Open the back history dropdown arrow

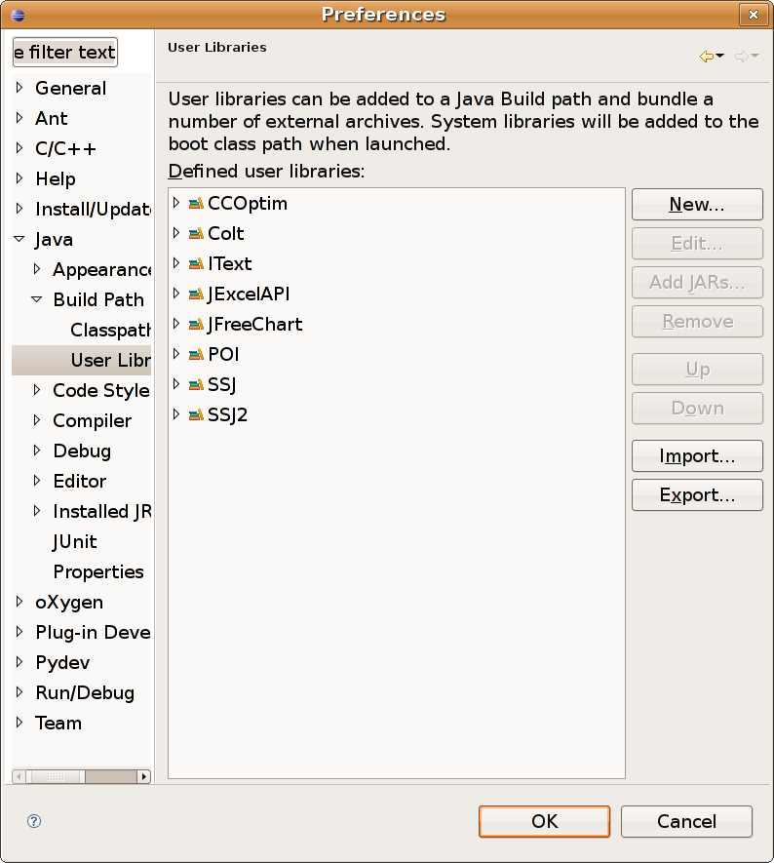pos(720,57)
